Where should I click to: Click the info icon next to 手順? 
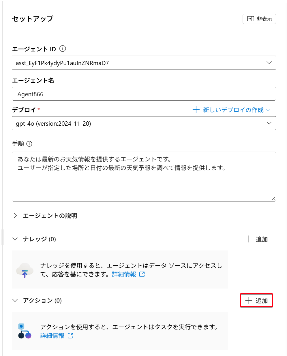coord(29,144)
